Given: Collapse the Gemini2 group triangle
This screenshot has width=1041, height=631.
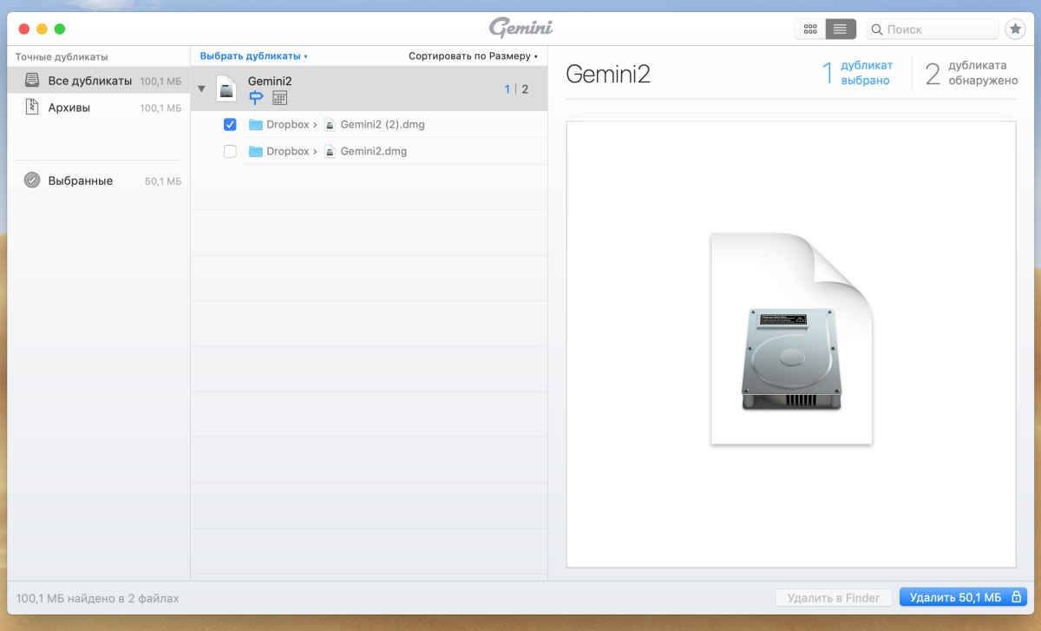Looking at the screenshot, I should [201, 89].
